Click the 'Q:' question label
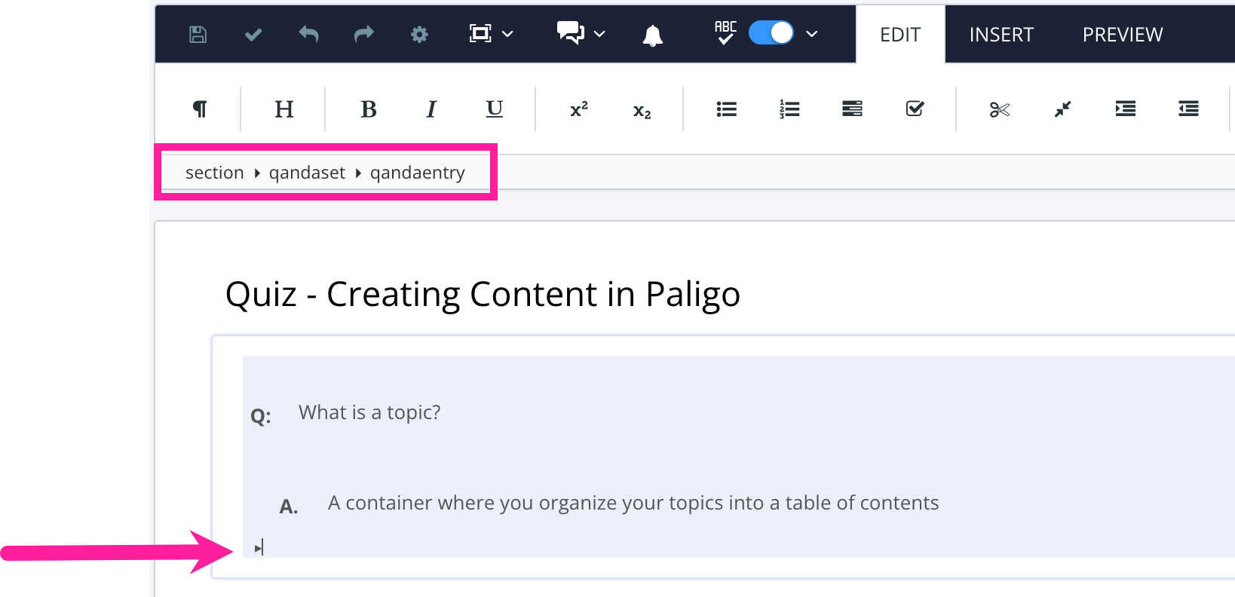Image resolution: width=1235 pixels, height=597 pixels. (261, 416)
